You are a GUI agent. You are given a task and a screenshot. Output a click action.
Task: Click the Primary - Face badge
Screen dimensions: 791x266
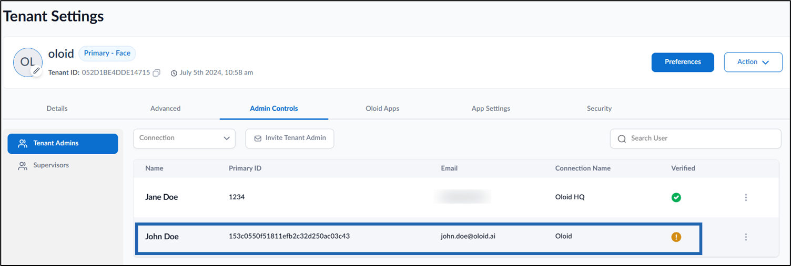(x=107, y=54)
